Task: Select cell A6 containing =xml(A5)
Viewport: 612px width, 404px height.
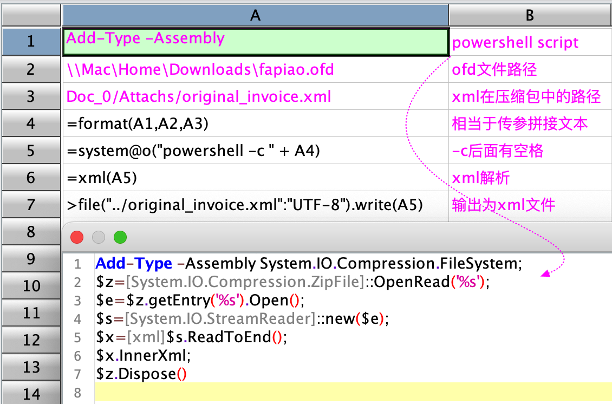Action: pyautogui.click(x=255, y=178)
